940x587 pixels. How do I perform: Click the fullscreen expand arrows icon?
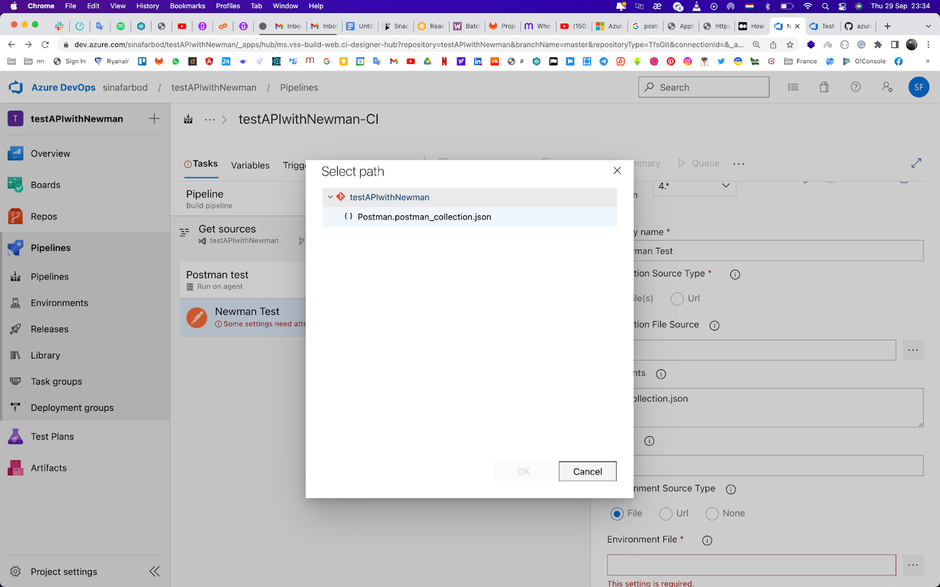point(916,163)
